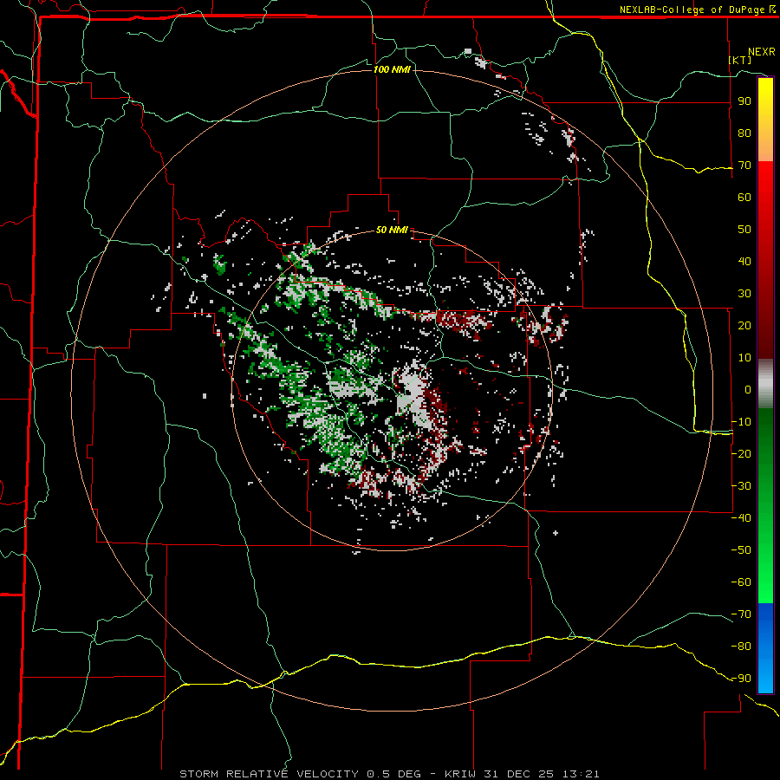Click the -20 knot scale label
This screenshot has width=780, height=780.
(741, 454)
